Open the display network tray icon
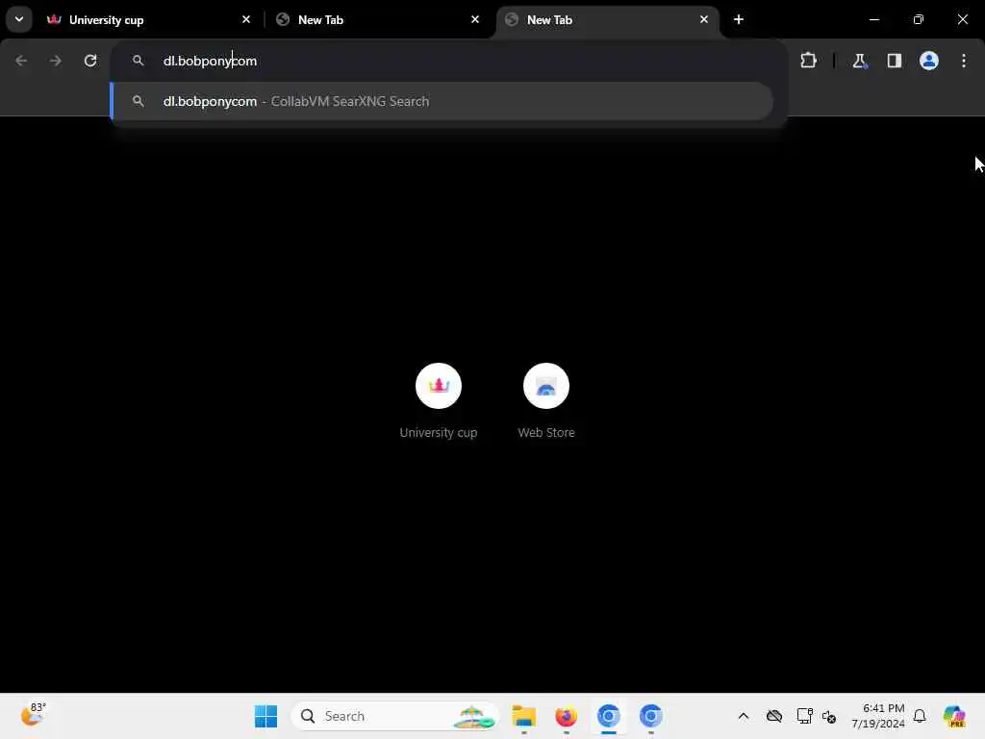 [804, 716]
